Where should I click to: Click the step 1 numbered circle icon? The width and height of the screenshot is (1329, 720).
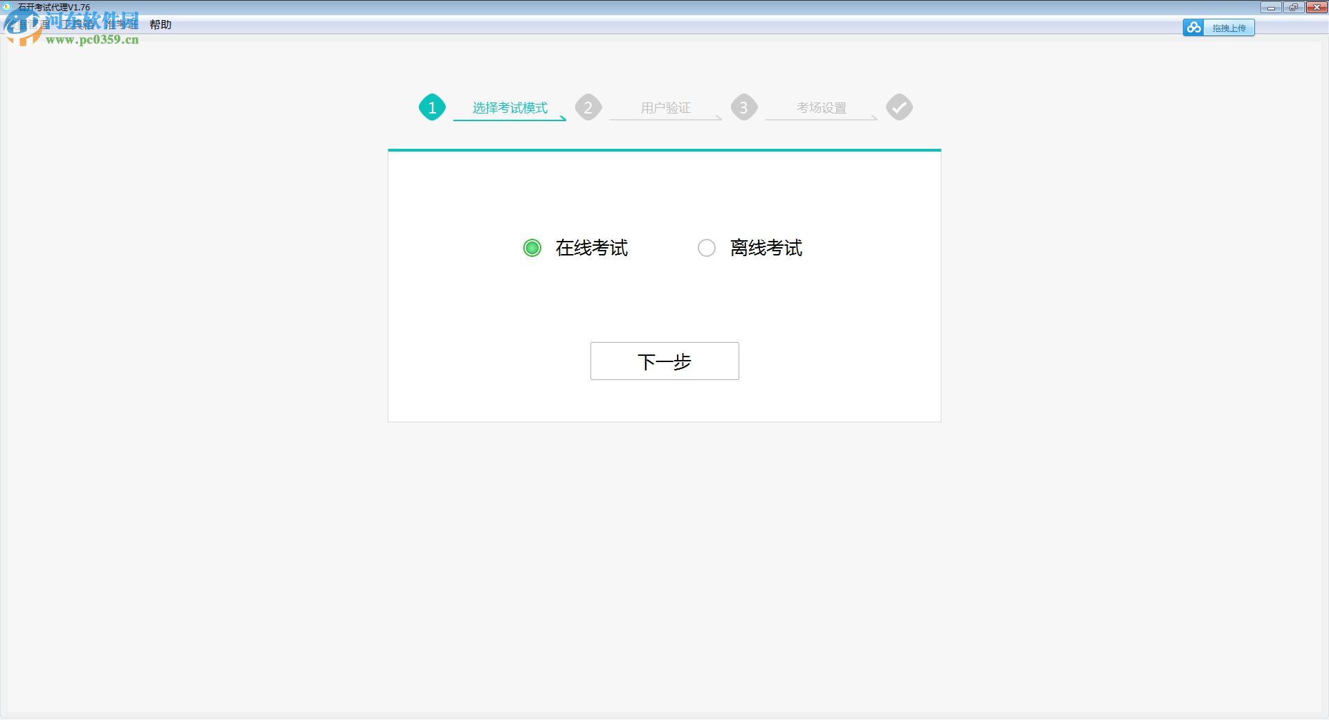(x=432, y=107)
